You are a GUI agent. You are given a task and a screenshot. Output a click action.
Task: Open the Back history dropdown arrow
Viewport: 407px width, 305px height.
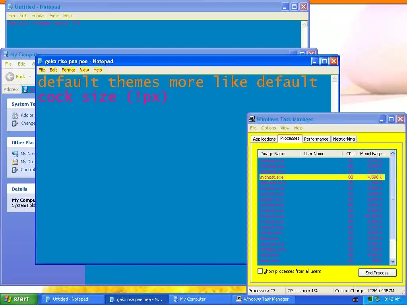[30, 77]
